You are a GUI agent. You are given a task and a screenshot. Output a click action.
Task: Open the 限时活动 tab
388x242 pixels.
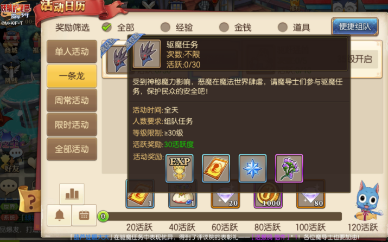72,125
